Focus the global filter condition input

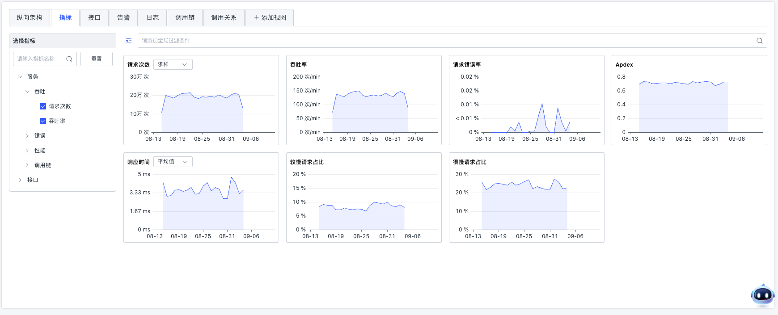(x=447, y=41)
